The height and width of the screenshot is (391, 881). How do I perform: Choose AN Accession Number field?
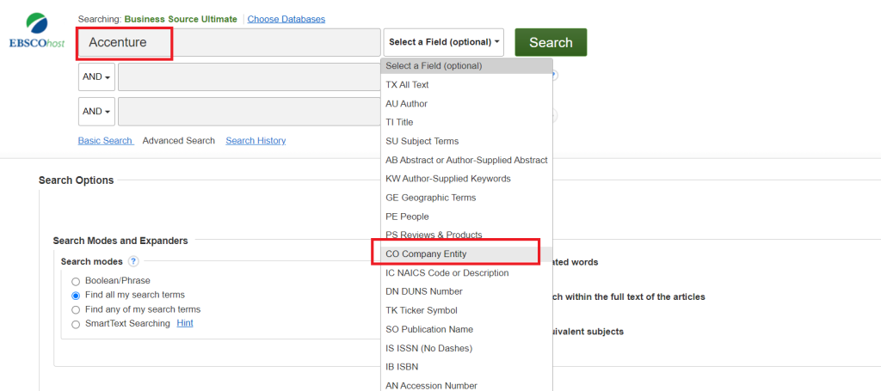(466, 385)
